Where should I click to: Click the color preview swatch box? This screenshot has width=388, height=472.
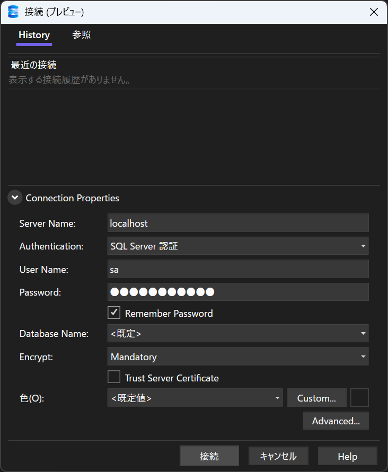click(360, 398)
